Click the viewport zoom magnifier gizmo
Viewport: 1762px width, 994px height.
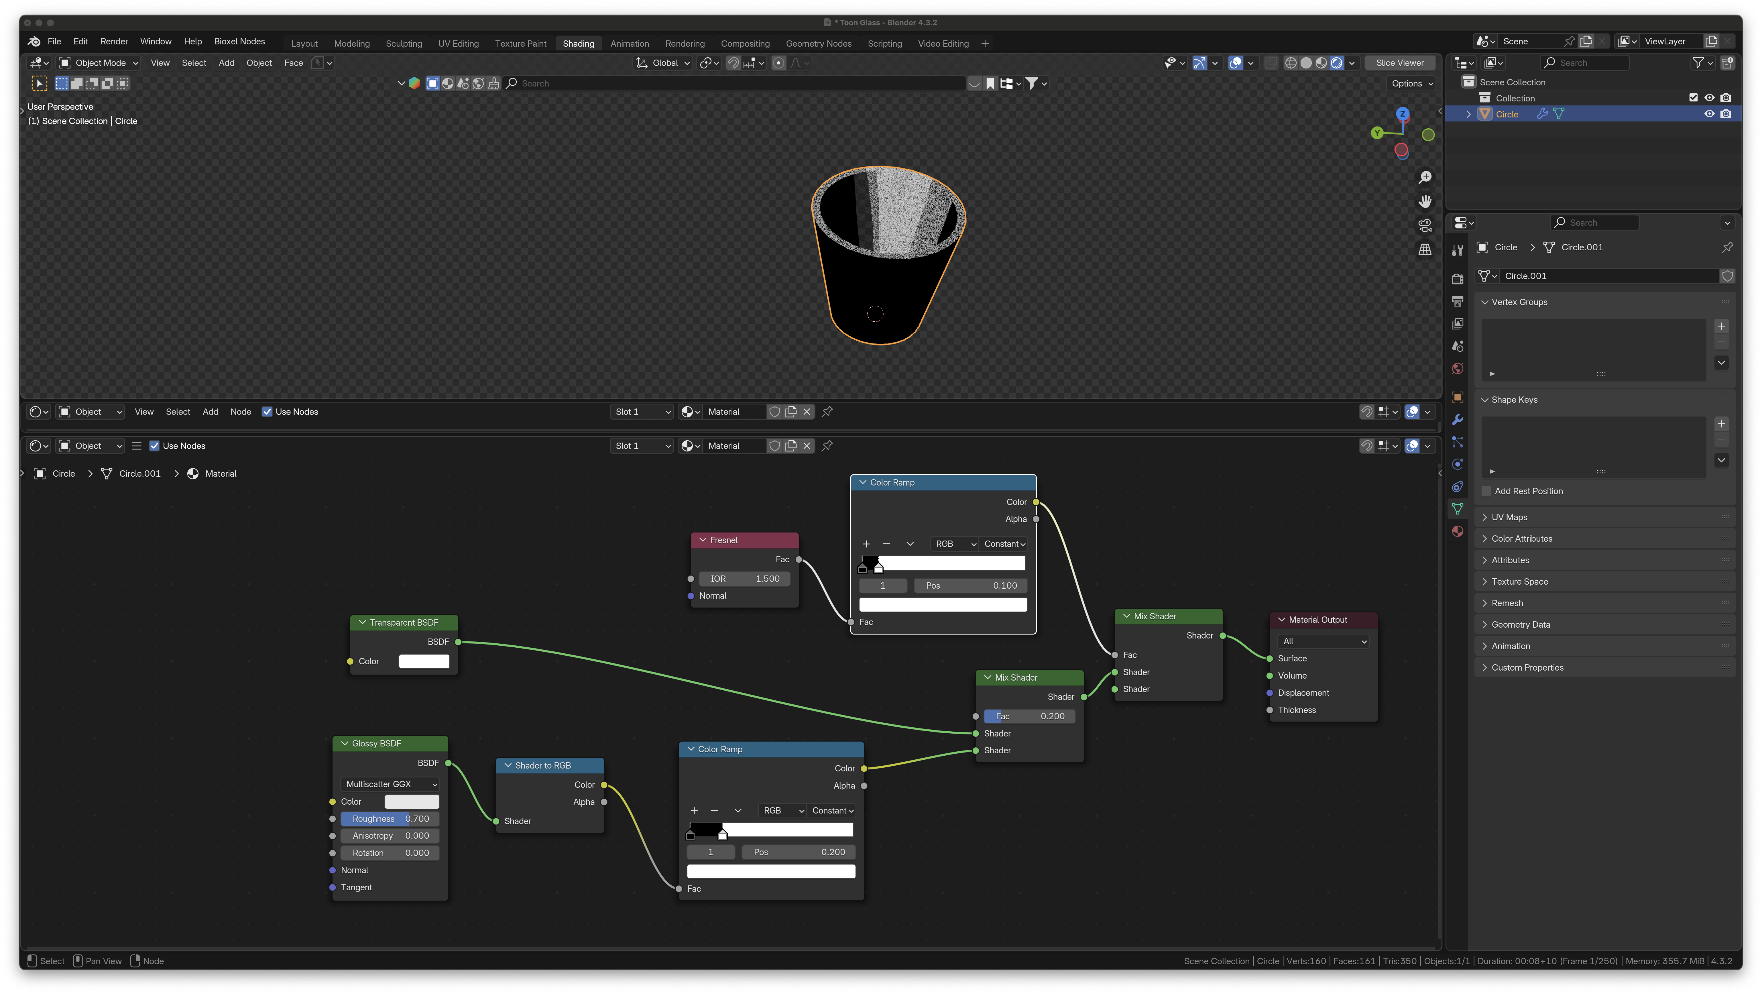[1425, 178]
